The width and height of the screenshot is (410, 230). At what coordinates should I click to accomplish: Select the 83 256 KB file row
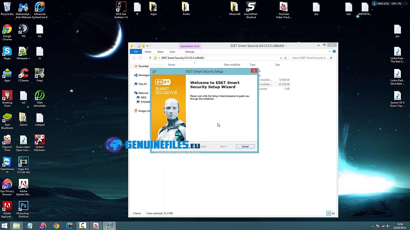point(274,84)
